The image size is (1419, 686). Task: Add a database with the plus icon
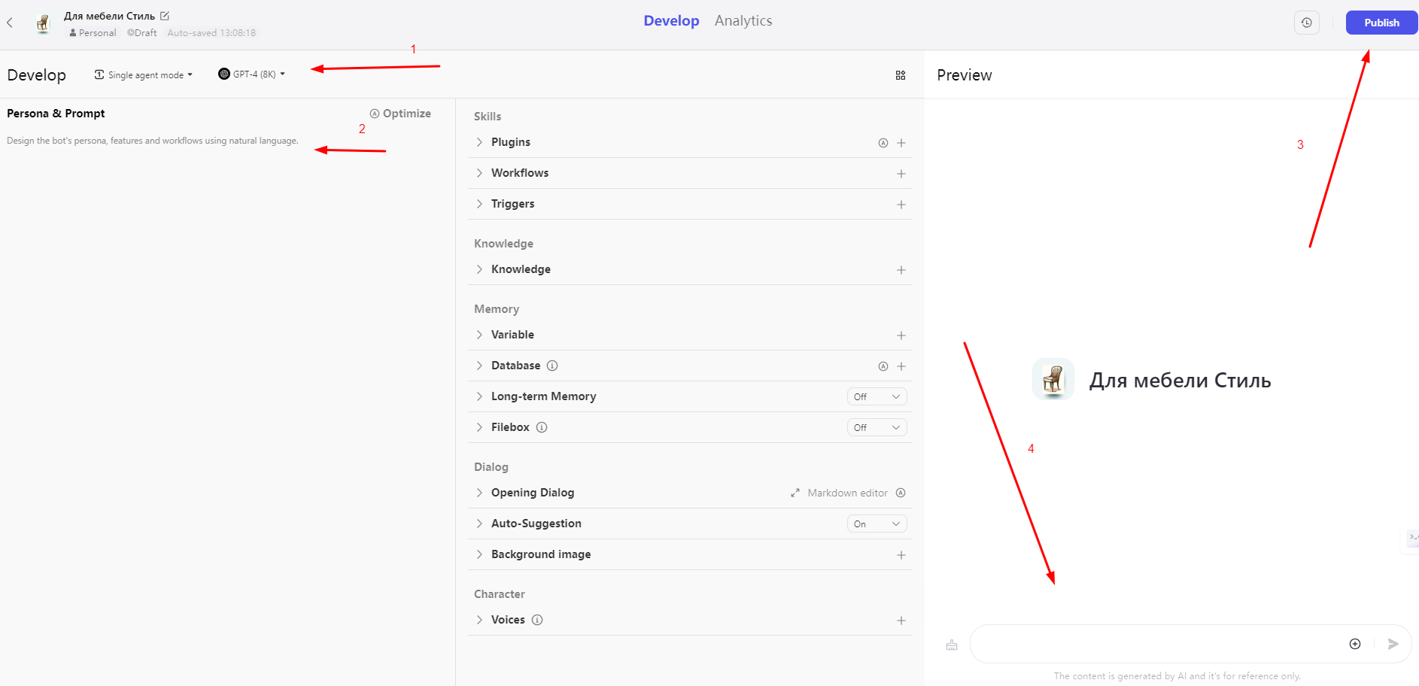901,366
